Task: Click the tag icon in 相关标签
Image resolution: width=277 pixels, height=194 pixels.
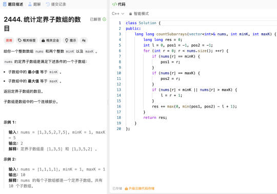Action: tap(19, 40)
